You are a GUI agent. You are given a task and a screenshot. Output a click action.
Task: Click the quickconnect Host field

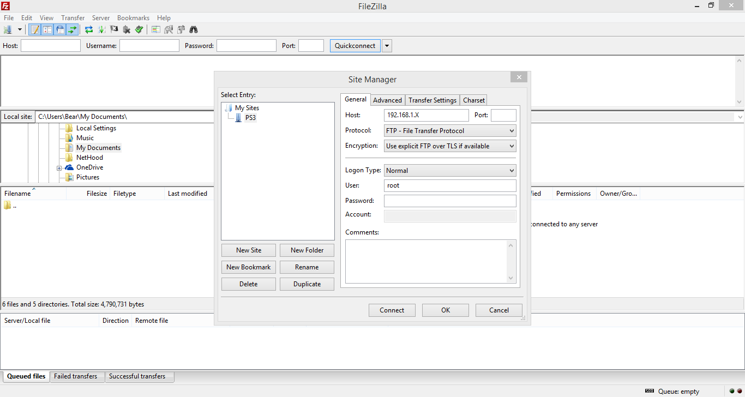tap(51, 46)
